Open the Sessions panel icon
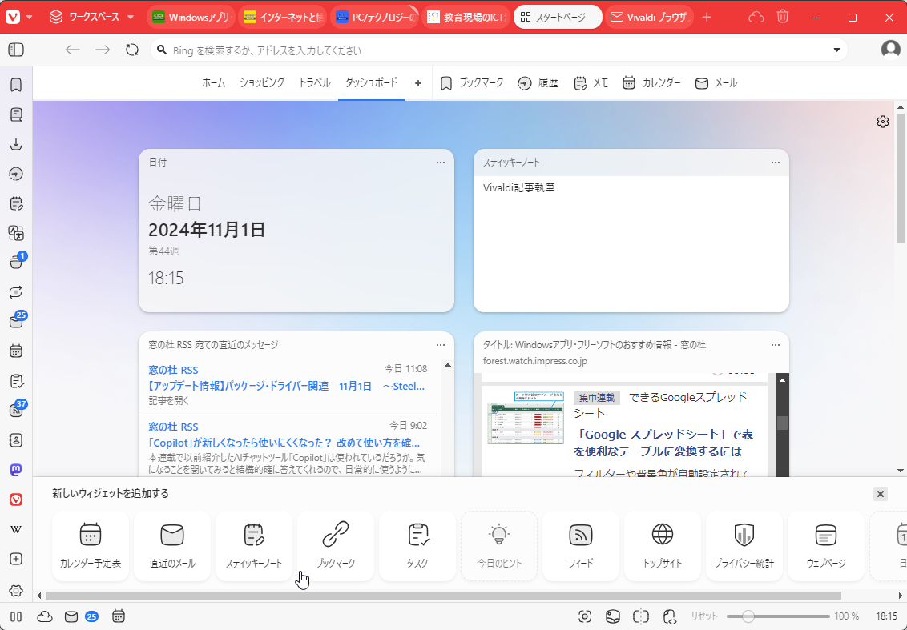This screenshot has height=630, width=907. pyautogui.click(x=16, y=292)
